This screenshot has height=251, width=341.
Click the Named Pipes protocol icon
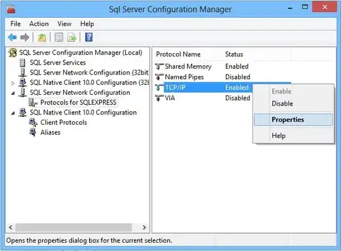[159, 77]
